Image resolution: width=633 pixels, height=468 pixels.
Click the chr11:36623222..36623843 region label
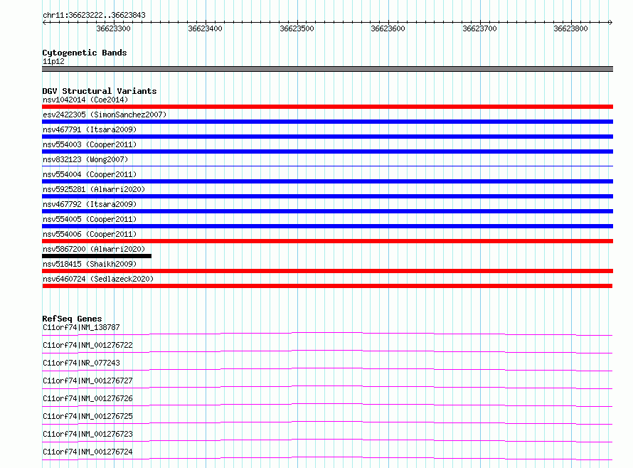tap(94, 15)
